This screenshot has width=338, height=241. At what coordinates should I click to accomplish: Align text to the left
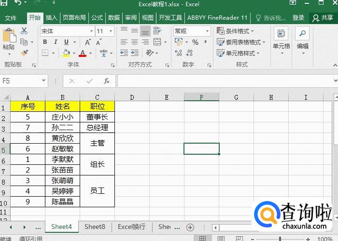click(124, 42)
